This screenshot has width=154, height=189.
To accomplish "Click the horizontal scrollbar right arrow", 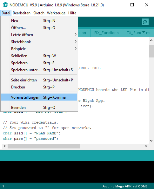I will click(146, 146).
